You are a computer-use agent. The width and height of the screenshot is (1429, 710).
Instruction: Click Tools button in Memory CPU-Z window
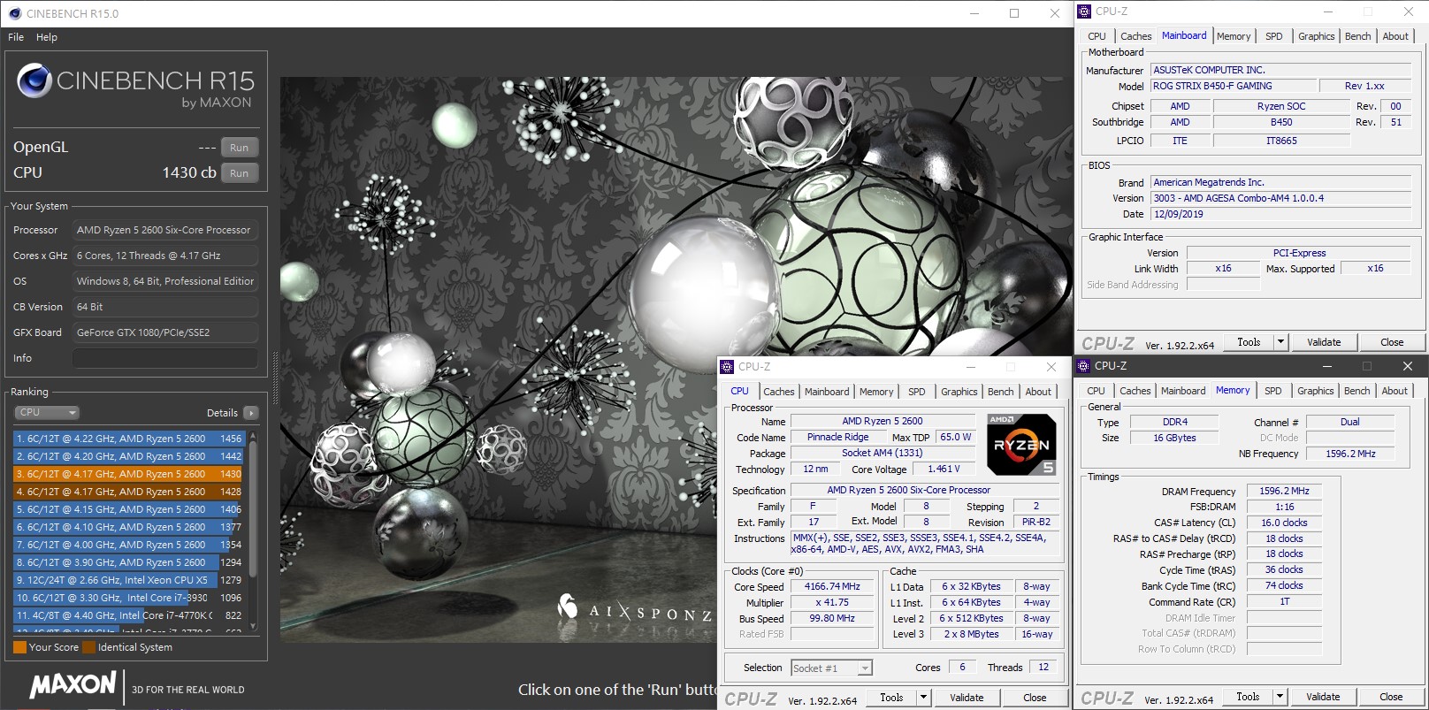[x=1248, y=697]
